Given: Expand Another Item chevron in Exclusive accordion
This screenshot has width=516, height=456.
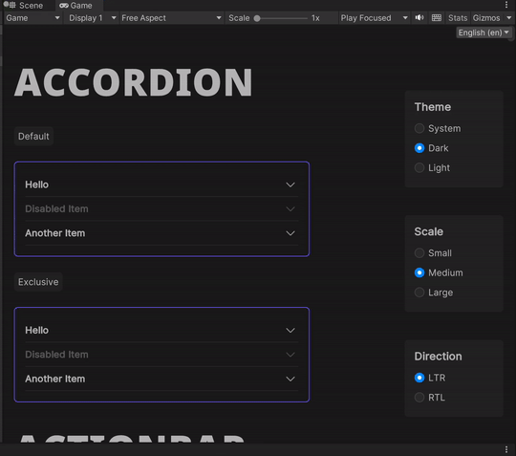Looking at the screenshot, I should pyautogui.click(x=290, y=379).
